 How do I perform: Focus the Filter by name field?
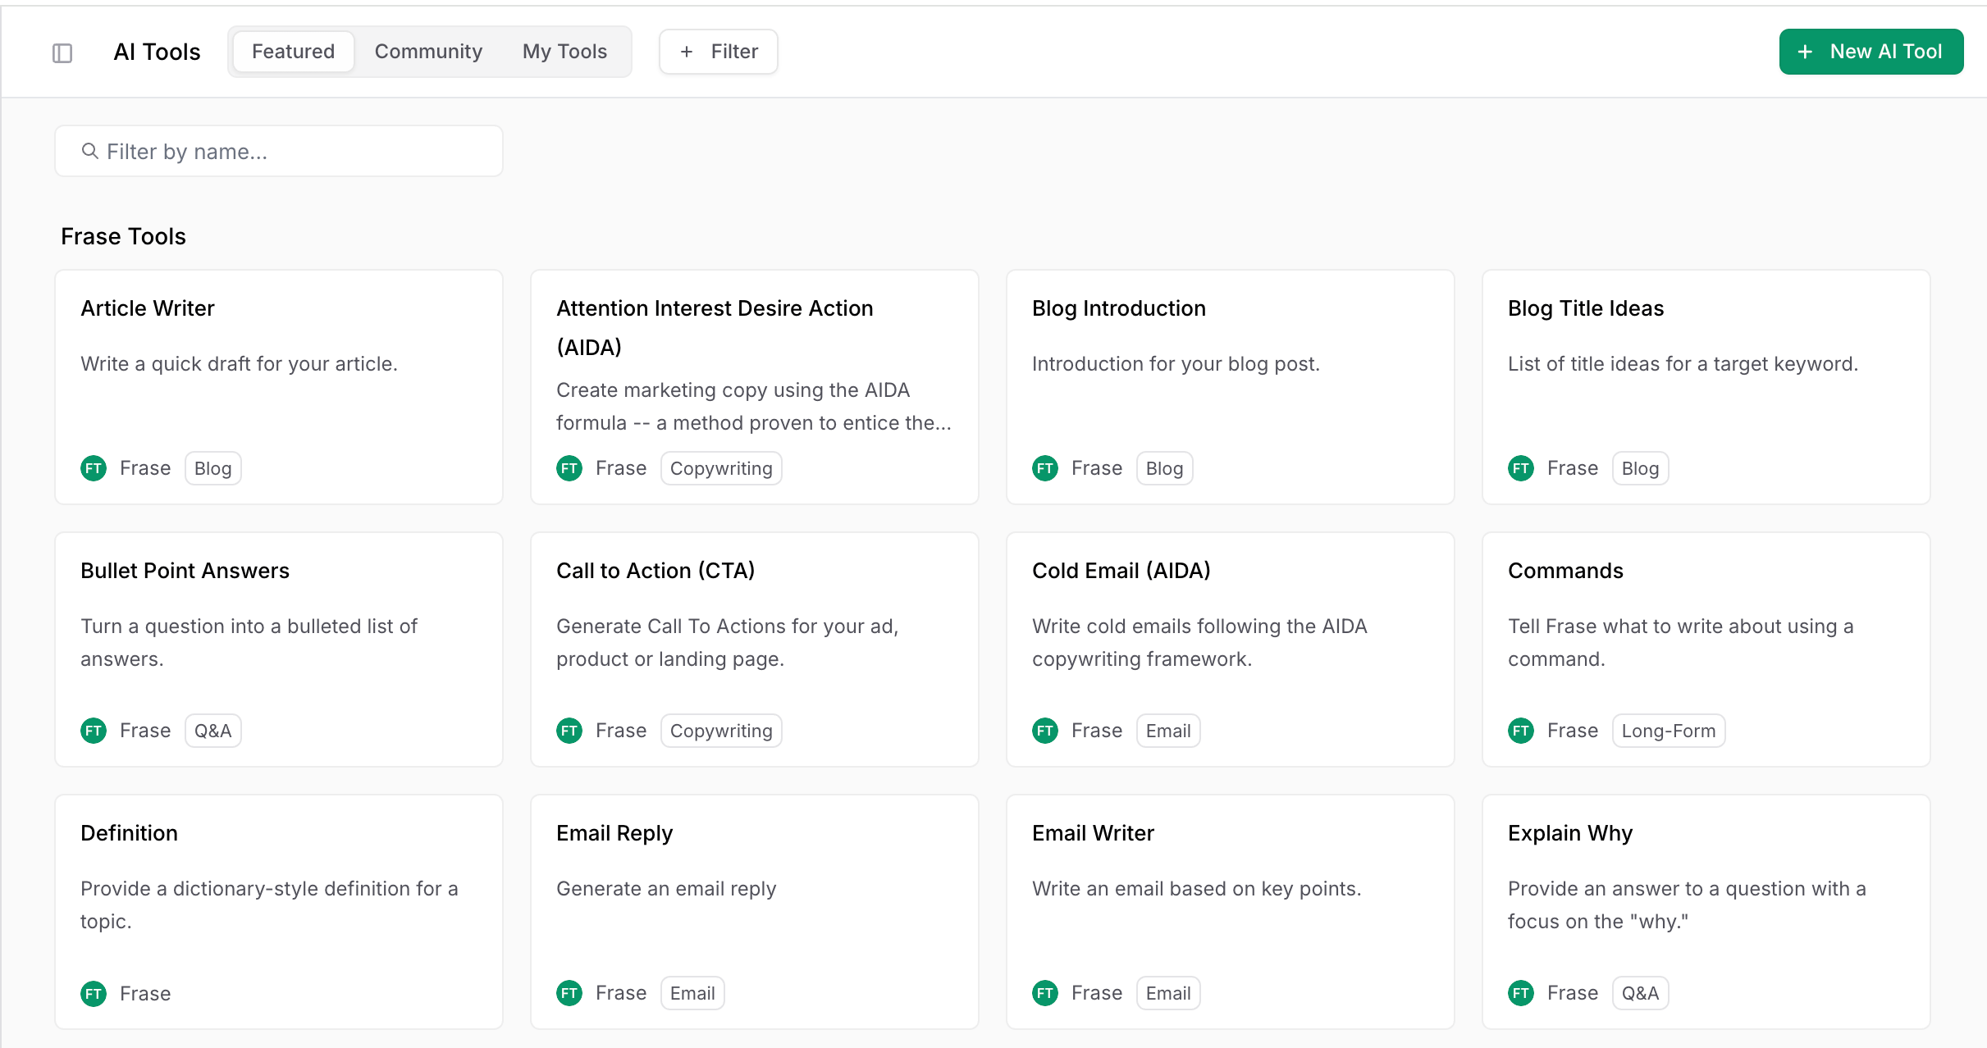279,151
